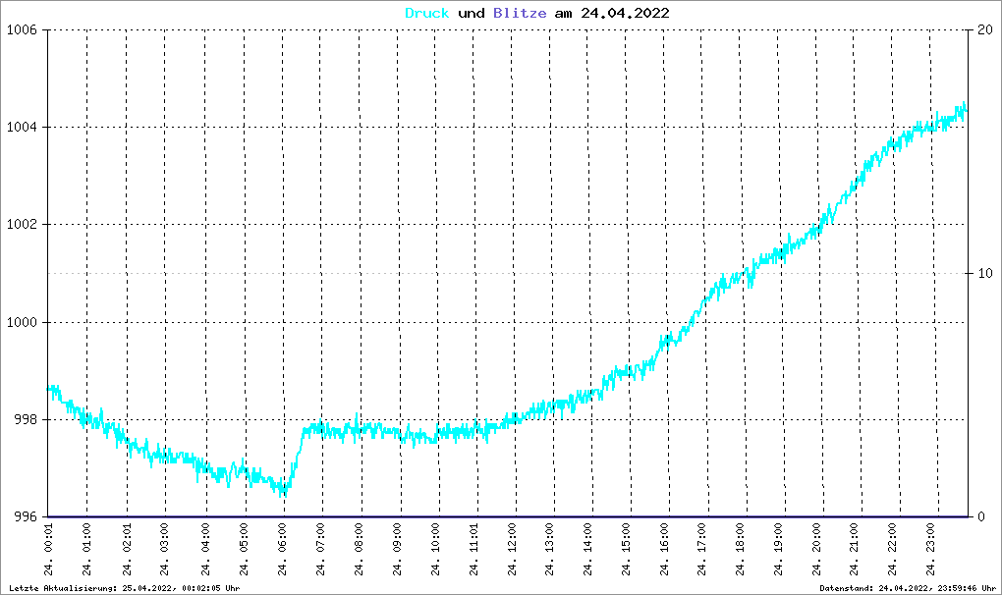Click the time label '24. 18:00'
The image size is (1002, 595).
pos(740,550)
